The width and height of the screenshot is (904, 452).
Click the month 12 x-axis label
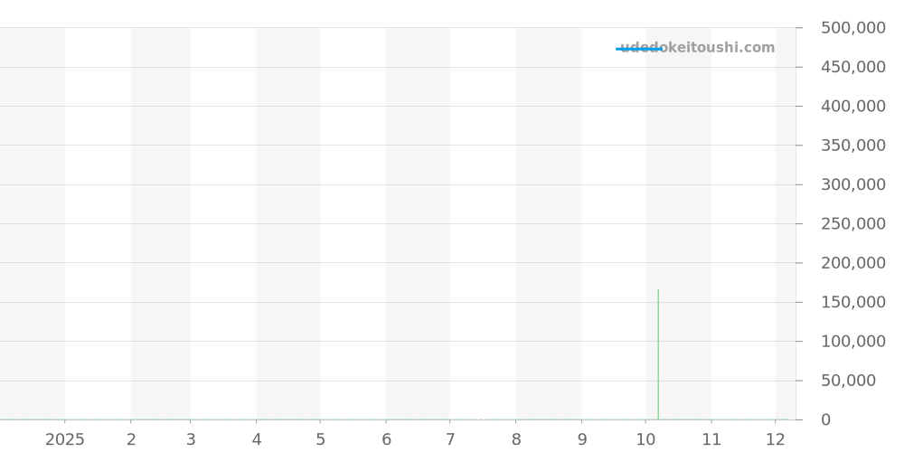click(x=776, y=440)
